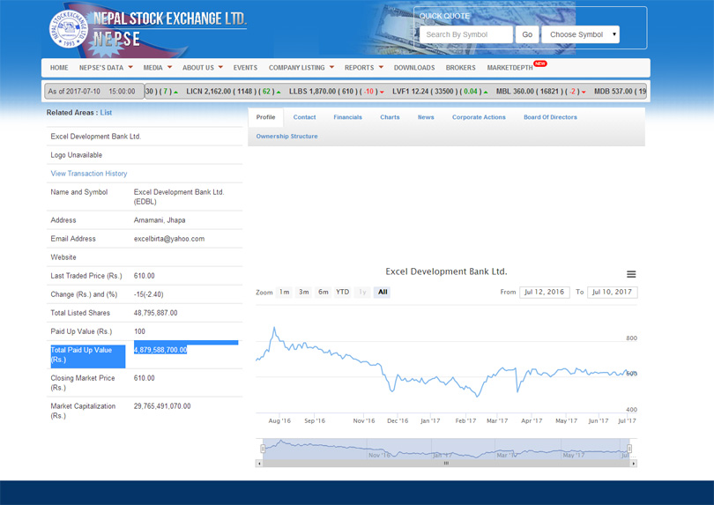The height and width of the screenshot is (505, 714).
Task: Click the Go quick quote button
Action: 527,34
